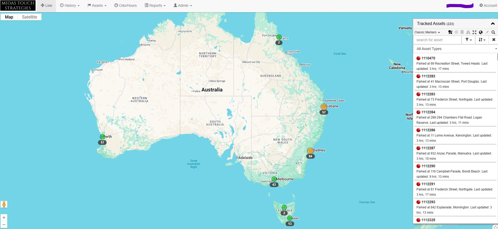
Task: Toggle marker clustering icon
Action: click(450, 32)
